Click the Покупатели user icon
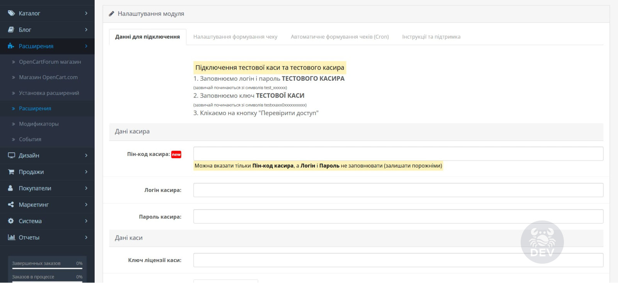Viewport: 618px width, 283px height. tap(11, 188)
